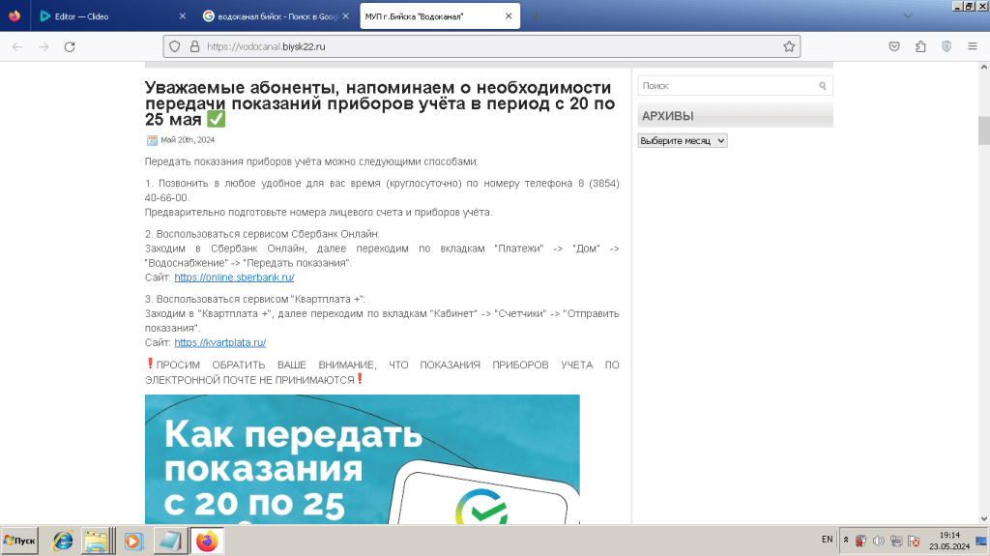Image resolution: width=990 pixels, height=556 pixels.
Task: Open the kvartplata.ru link
Action: pyautogui.click(x=219, y=342)
